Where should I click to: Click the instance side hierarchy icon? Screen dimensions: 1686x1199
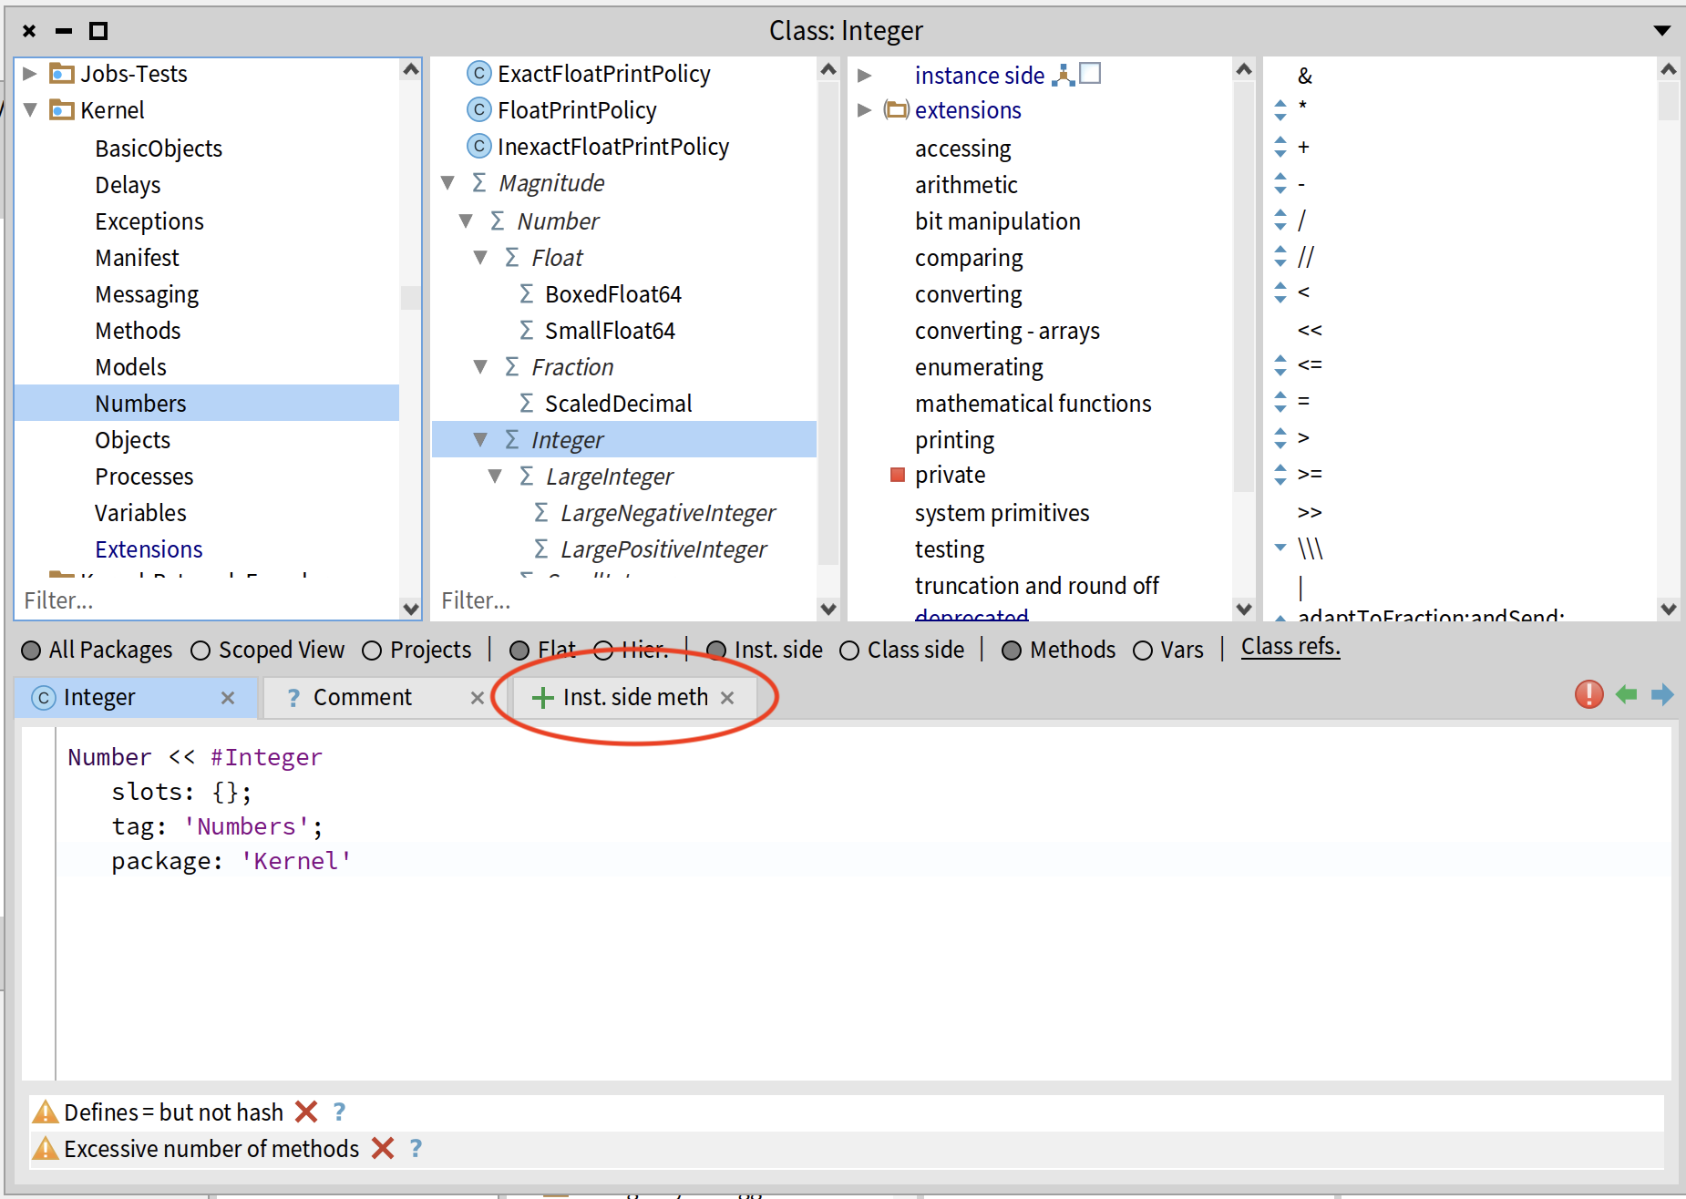[x=1063, y=75]
